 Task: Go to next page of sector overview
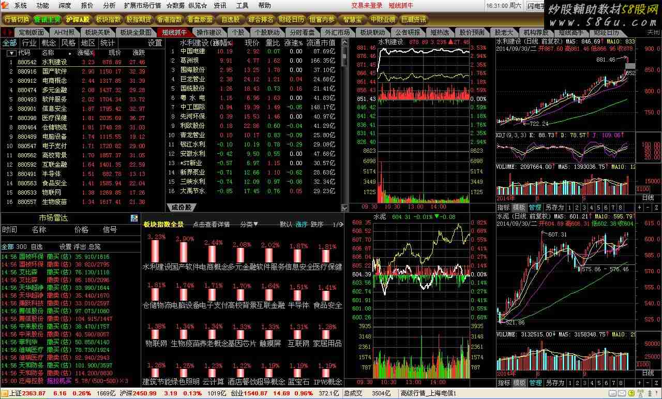tap(341, 225)
